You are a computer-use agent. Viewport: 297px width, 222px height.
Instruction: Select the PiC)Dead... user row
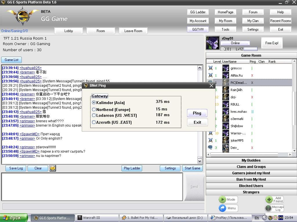click(249, 82)
